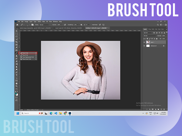Click the Share icon at top right
The width and height of the screenshot is (182, 136).
[166, 25]
